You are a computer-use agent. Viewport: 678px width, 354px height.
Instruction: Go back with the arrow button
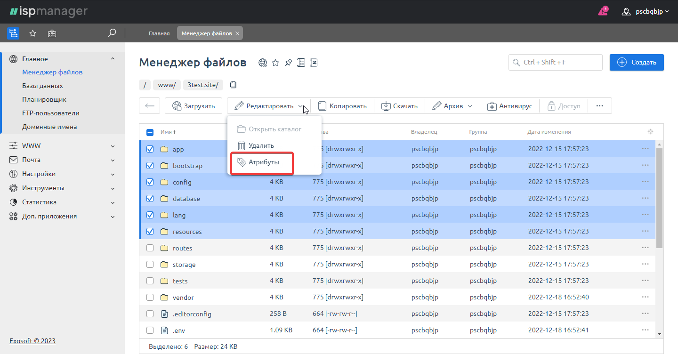tap(150, 106)
